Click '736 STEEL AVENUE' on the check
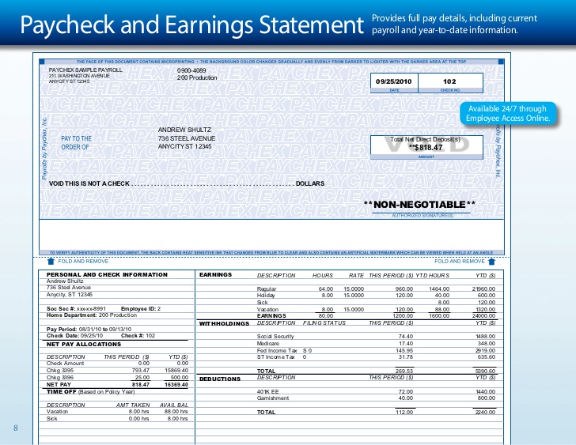576x445 pixels. coord(187,138)
